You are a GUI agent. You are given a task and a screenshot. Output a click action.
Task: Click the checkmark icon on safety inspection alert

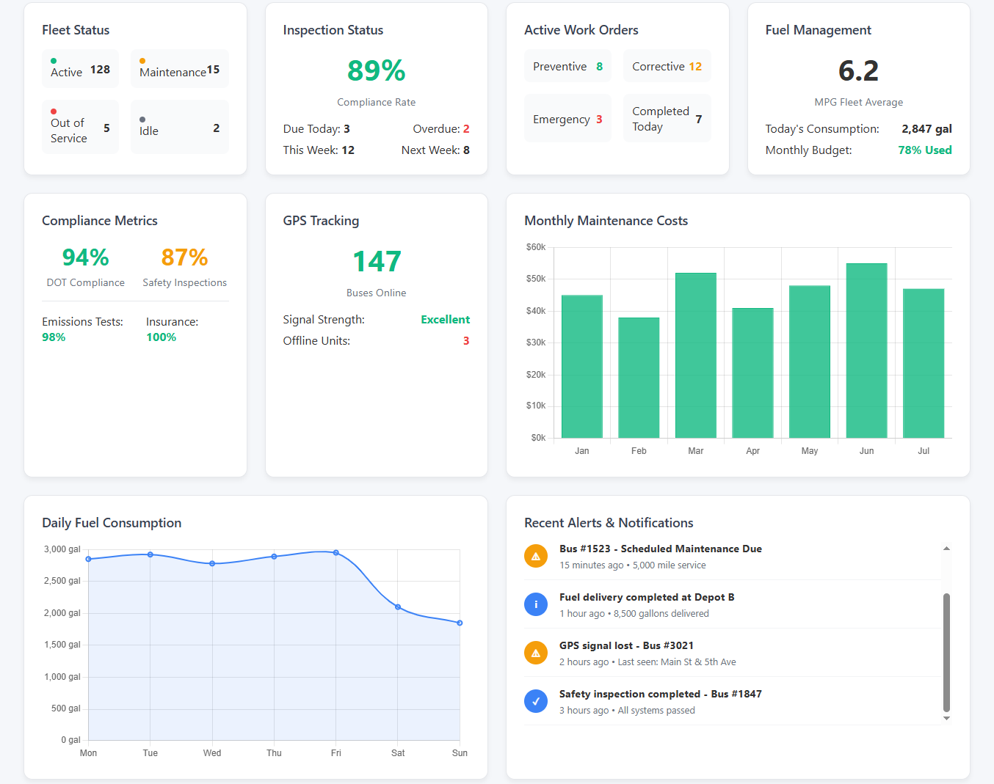click(536, 701)
